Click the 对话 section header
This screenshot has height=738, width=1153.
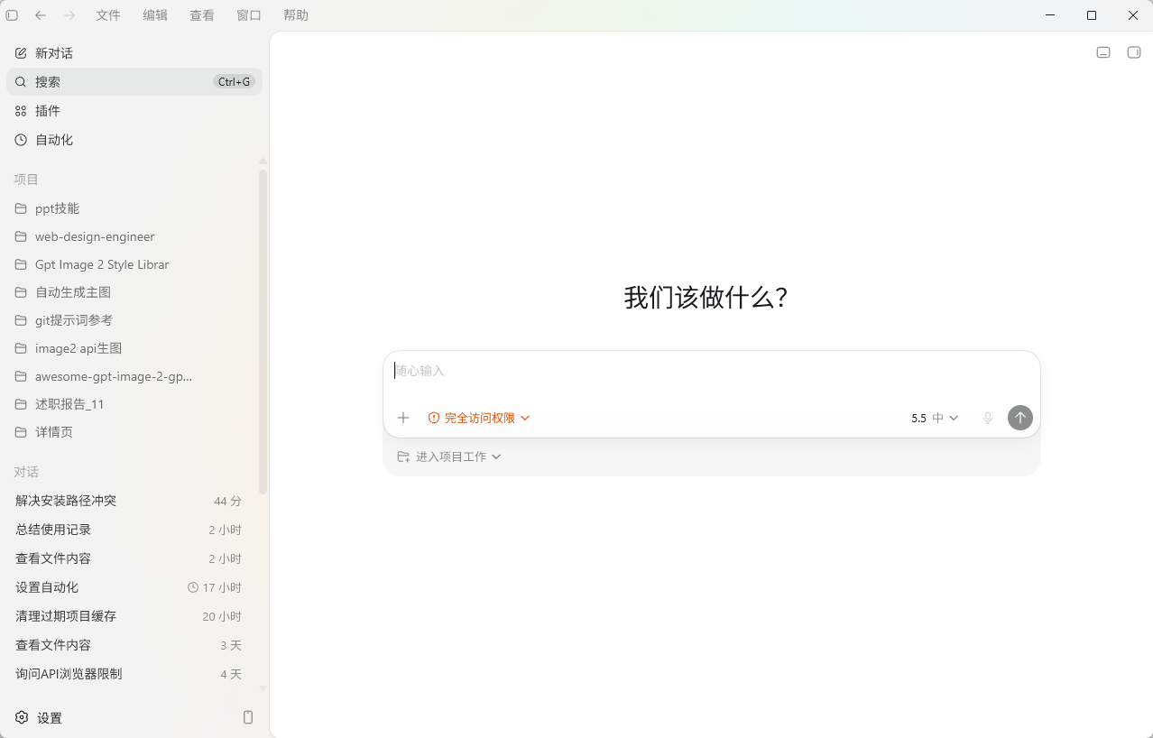(x=26, y=472)
